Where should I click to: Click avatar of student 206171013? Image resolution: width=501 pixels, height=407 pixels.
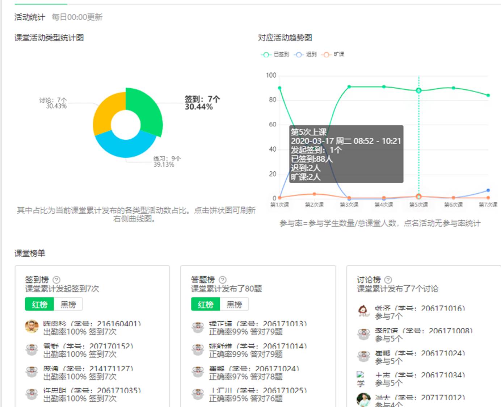pyautogui.click(x=198, y=327)
